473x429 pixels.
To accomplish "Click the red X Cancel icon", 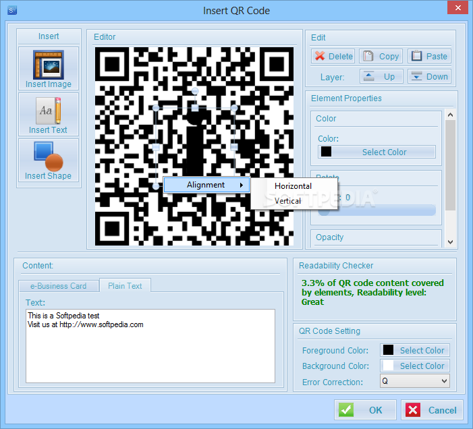I will pos(413,410).
